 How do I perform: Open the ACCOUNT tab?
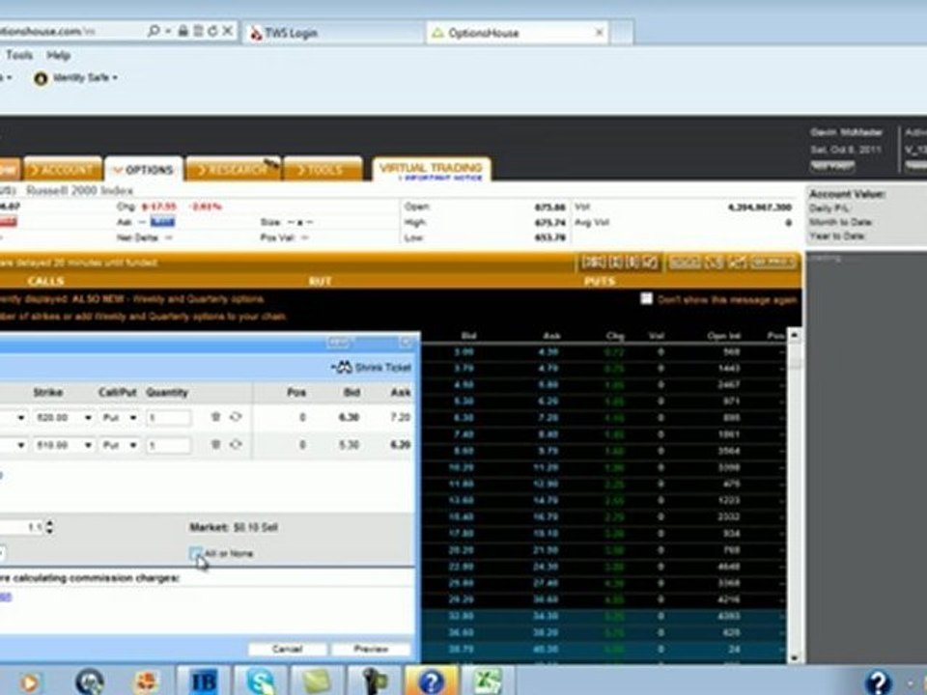pyautogui.click(x=63, y=170)
